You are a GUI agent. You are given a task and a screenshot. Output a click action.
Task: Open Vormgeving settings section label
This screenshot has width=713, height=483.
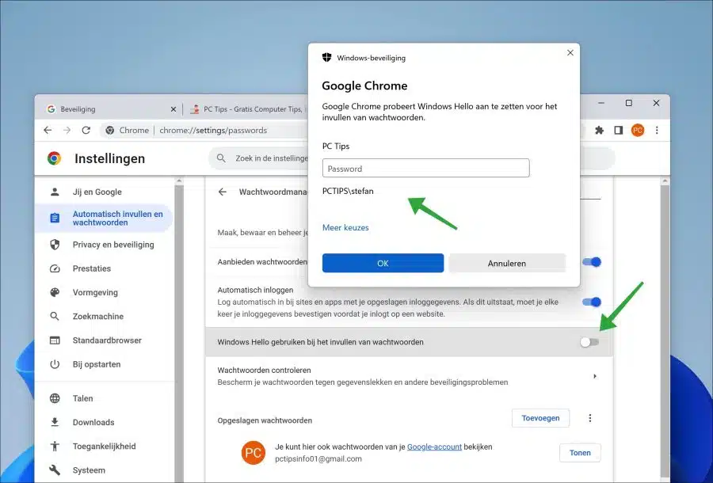tap(95, 292)
